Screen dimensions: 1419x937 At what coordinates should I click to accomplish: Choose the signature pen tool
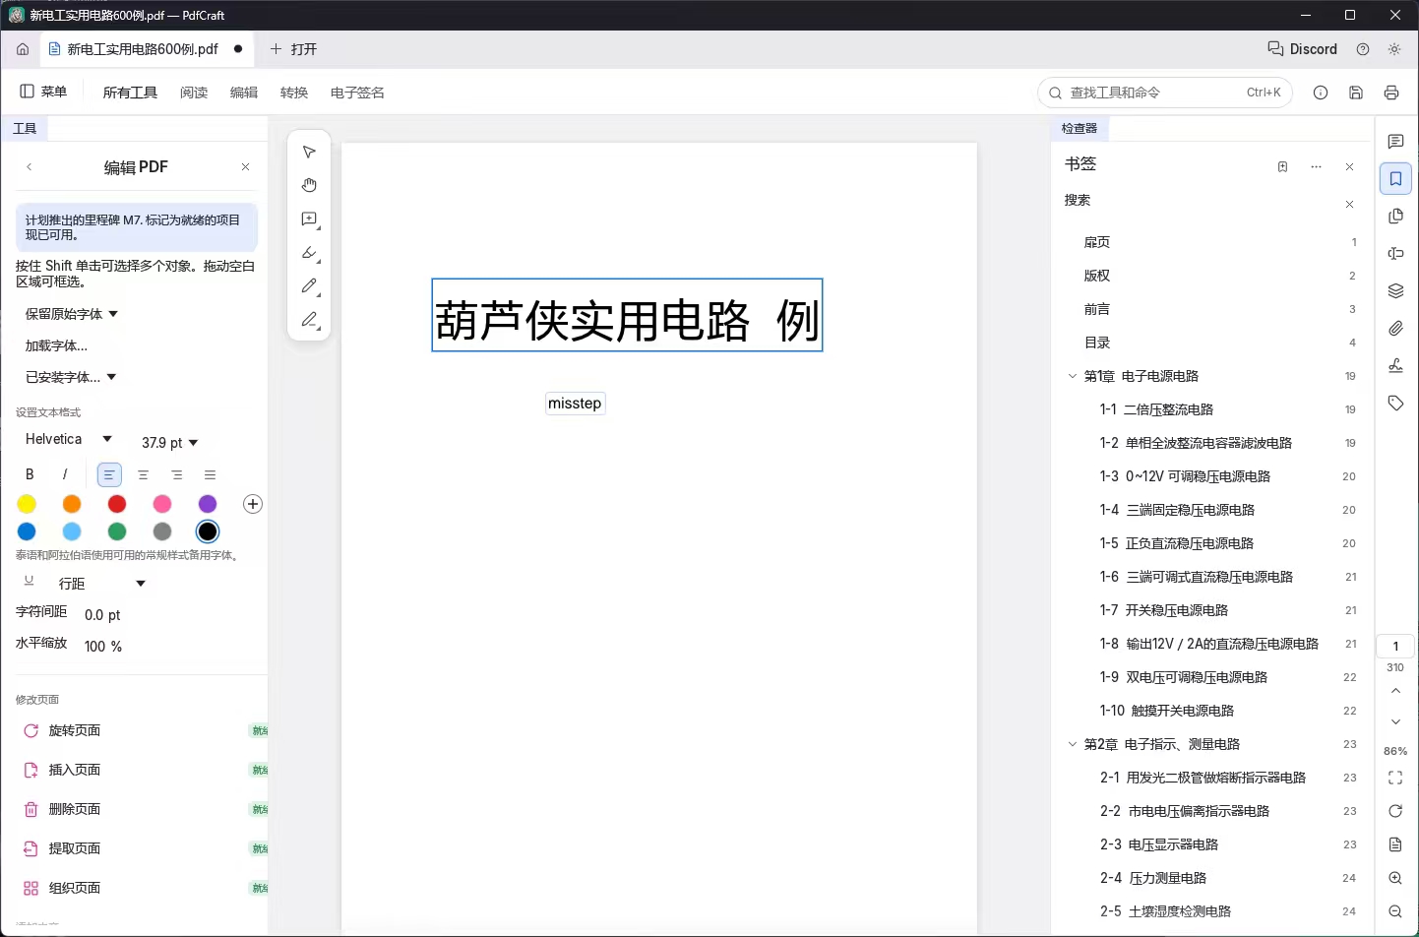point(309,320)
